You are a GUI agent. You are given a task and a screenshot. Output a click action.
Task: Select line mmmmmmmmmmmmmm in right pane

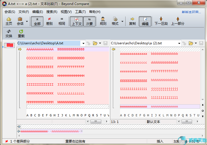coord(134,106)
